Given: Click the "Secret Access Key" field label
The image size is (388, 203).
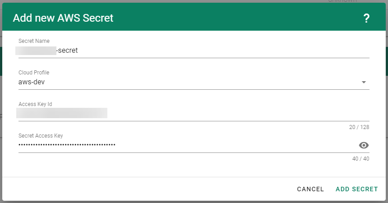Looking at the screenshot, I should tap(41, 135).
